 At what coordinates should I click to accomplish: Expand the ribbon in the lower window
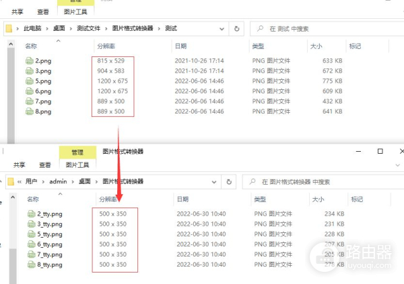[397, 165]
